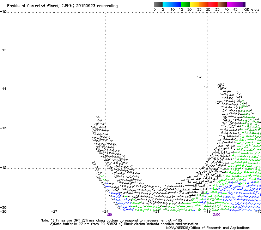Click the -20 latitude axis label
Screen dimensions: 261x230
pos(3,207)
